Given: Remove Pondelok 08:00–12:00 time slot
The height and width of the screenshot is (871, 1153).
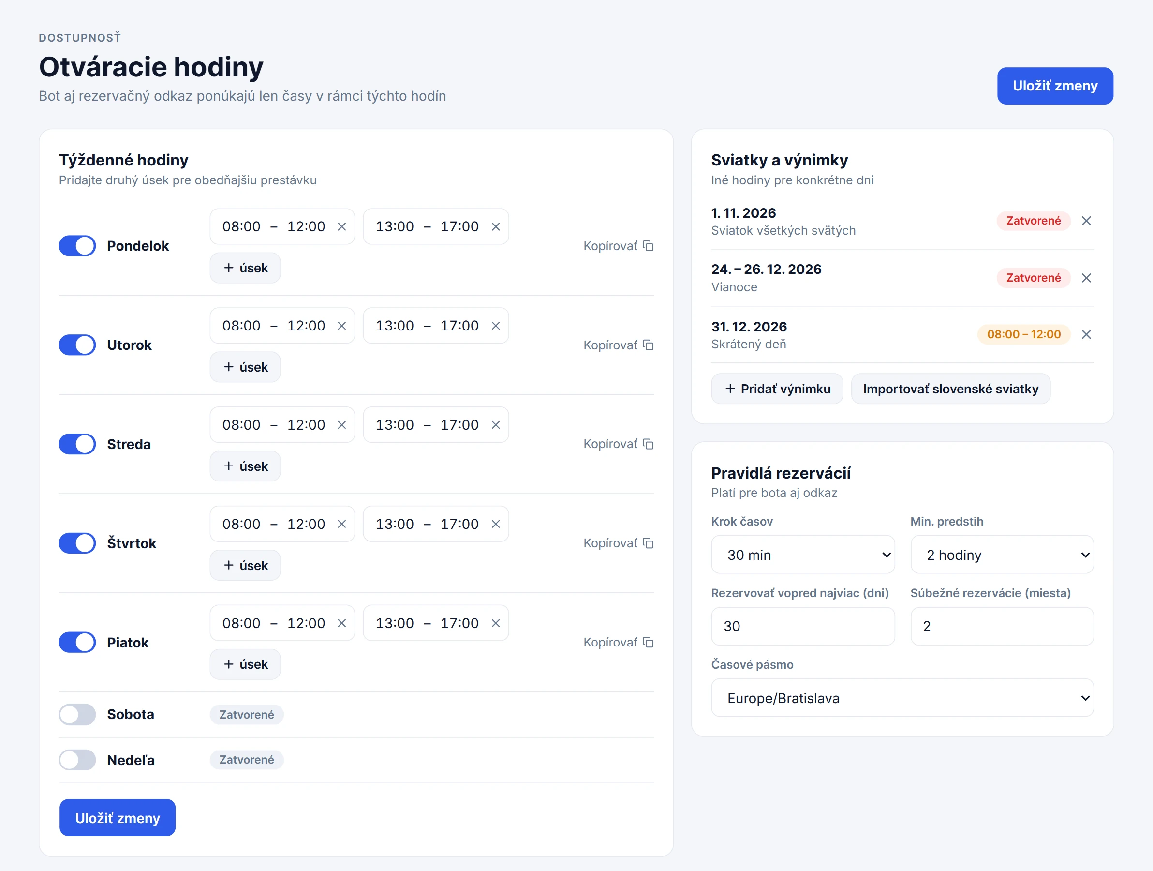Looking at the screenshot, I should tap(342, 227).
